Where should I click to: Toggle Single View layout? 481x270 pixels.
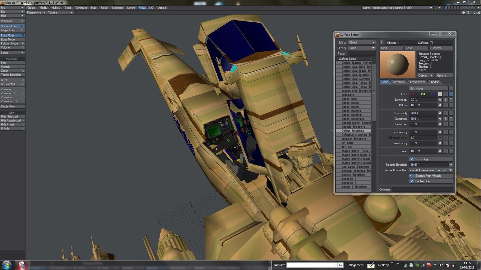[x=12, y=106]
